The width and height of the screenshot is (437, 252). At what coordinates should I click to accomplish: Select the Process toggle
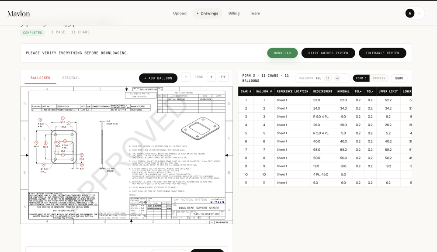379,78
